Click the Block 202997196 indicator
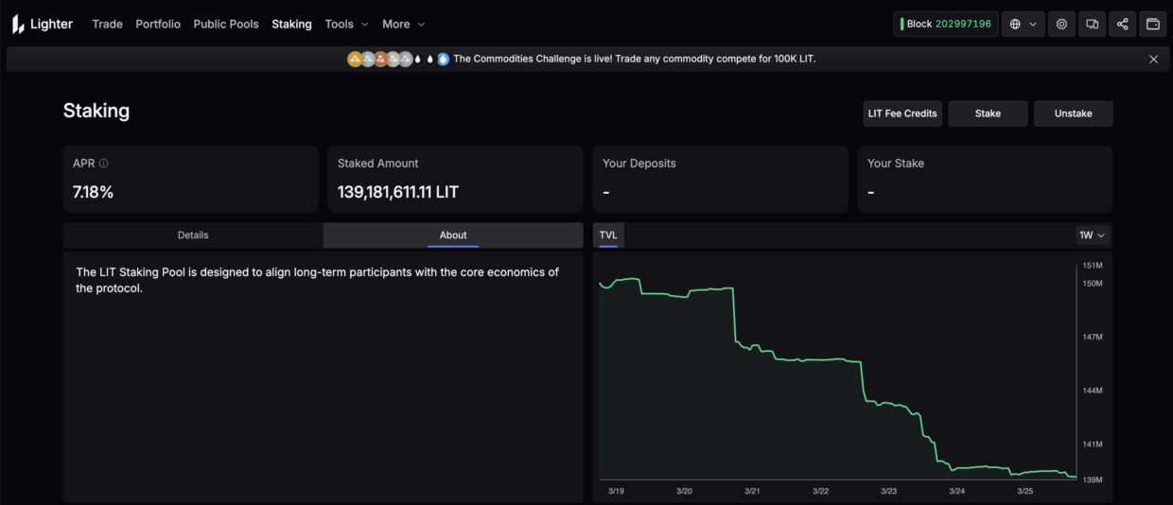This screenshot has width=1173, height=505. click(945, 25)
